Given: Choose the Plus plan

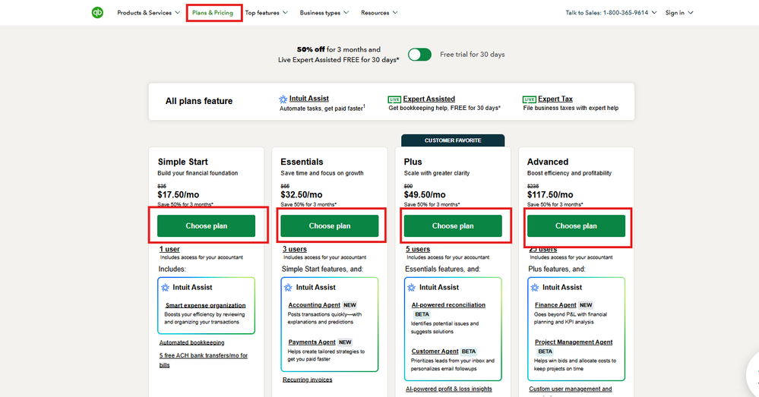Looking at the screenshot, I should tap(453, 225).
